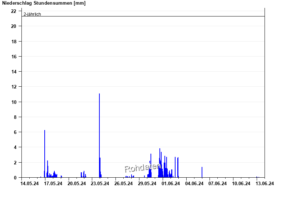Select the 26.05.24 axis date
This screenshot has width=286, height=197.
124,184
